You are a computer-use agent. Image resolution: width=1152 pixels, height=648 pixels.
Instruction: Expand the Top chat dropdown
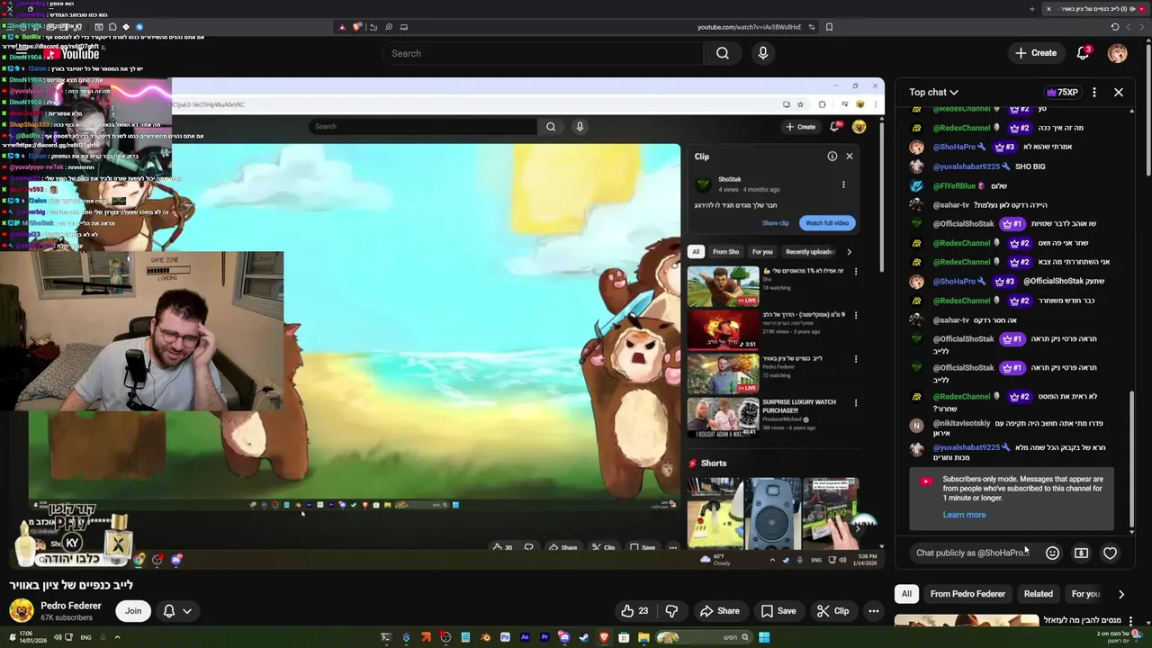[933, 92]
